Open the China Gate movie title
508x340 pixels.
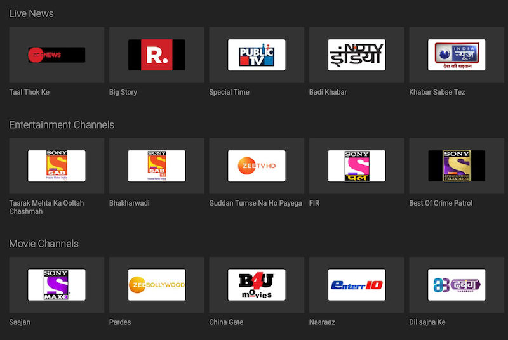(x=226, y=322)
